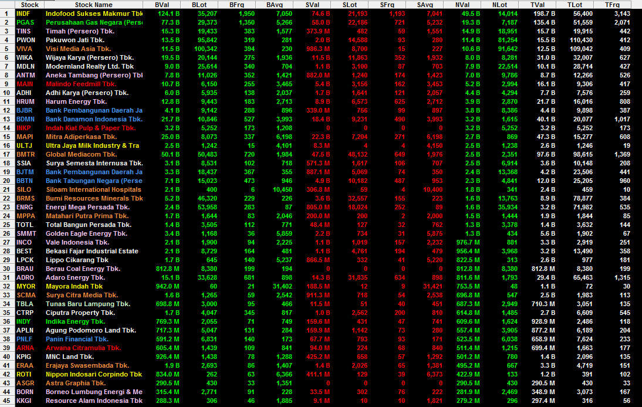The image size is (642, 407).
Task: Sort by the NVal column header
Action: (462, 5)
